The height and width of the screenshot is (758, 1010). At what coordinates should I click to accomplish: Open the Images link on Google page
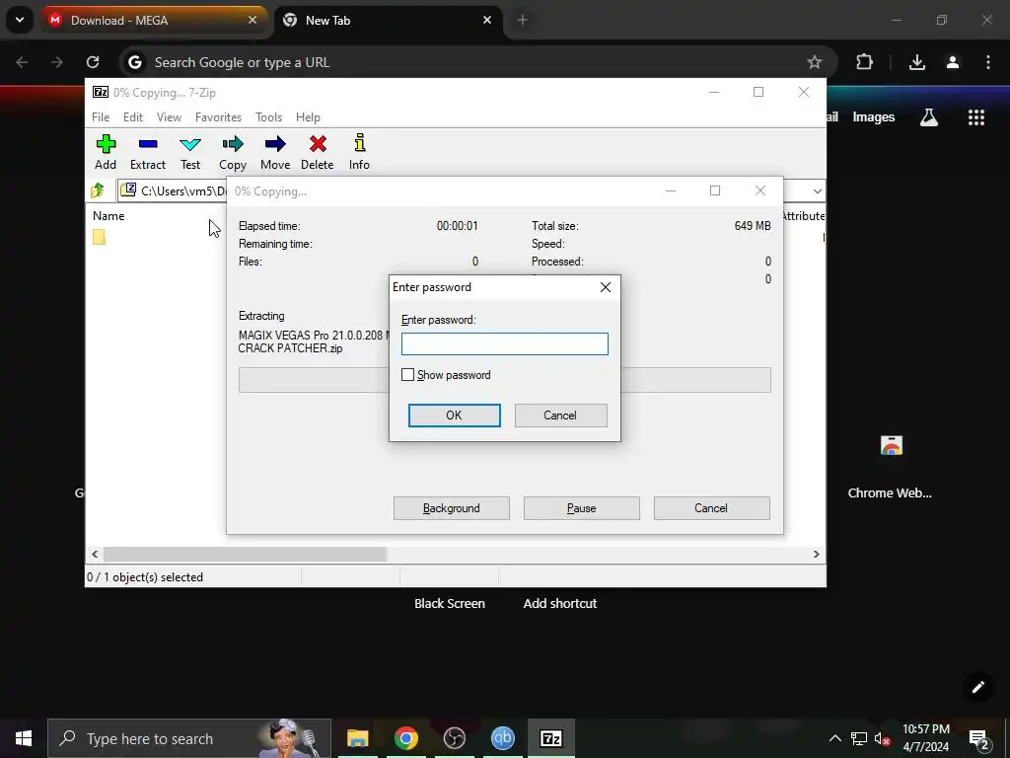coord(874,116)
